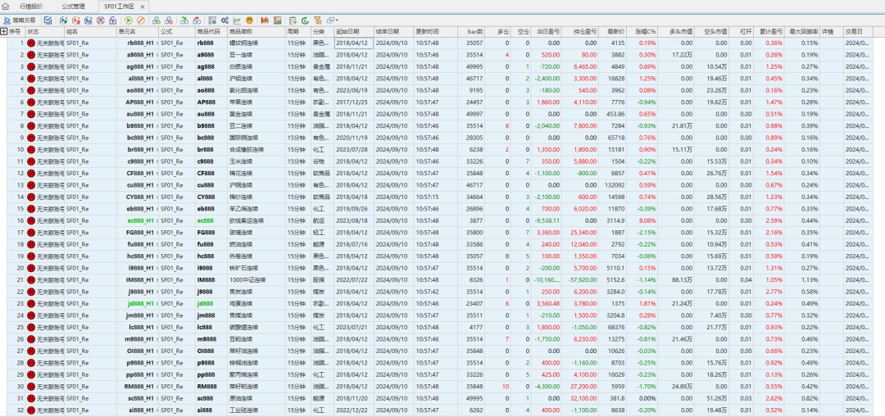The width and height of the screenshot is (885, 417).
Task: Click the gears settings toolbar icon
Action: click(x=225, y=20)
